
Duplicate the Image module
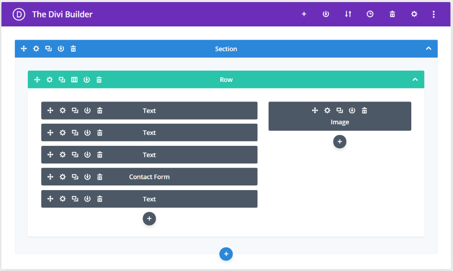(340, 110)
